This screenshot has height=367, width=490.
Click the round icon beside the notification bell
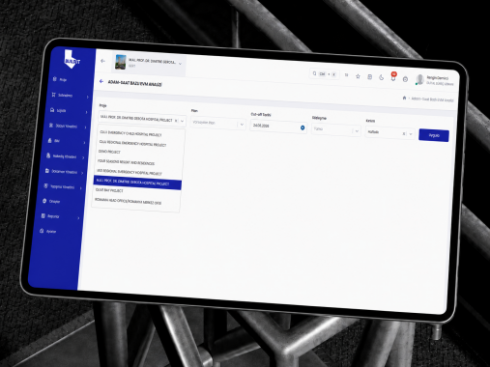coord(405,79)
